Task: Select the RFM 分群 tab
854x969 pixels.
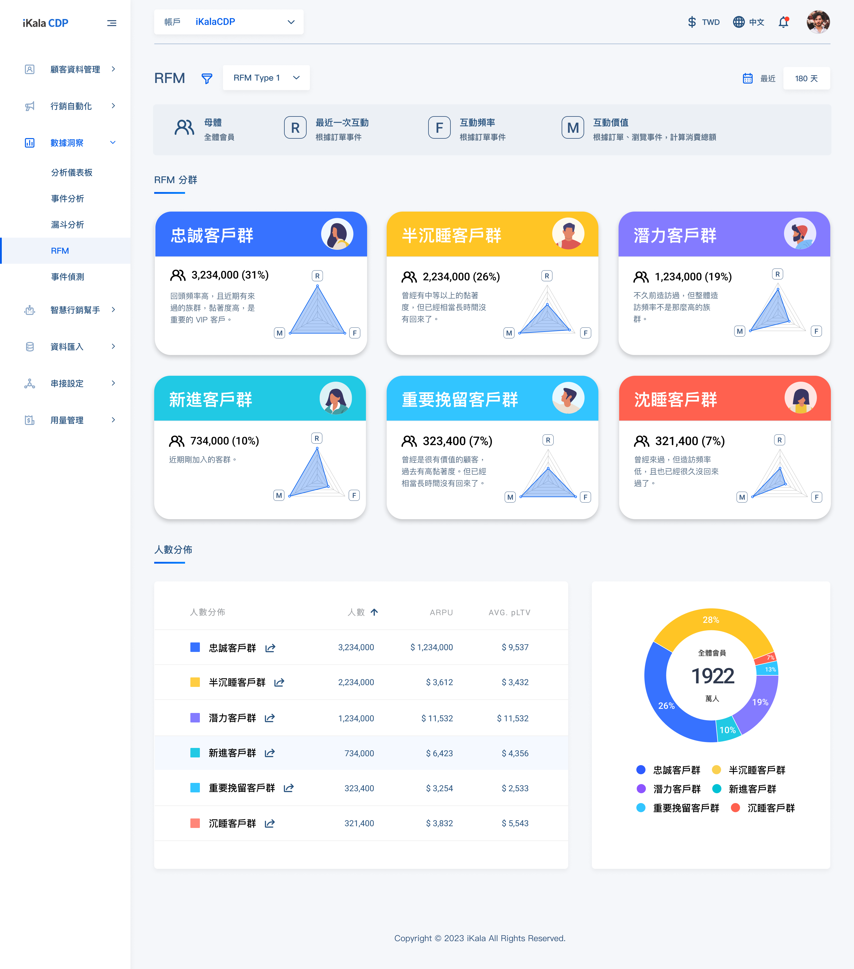Action: click(176, 180)
